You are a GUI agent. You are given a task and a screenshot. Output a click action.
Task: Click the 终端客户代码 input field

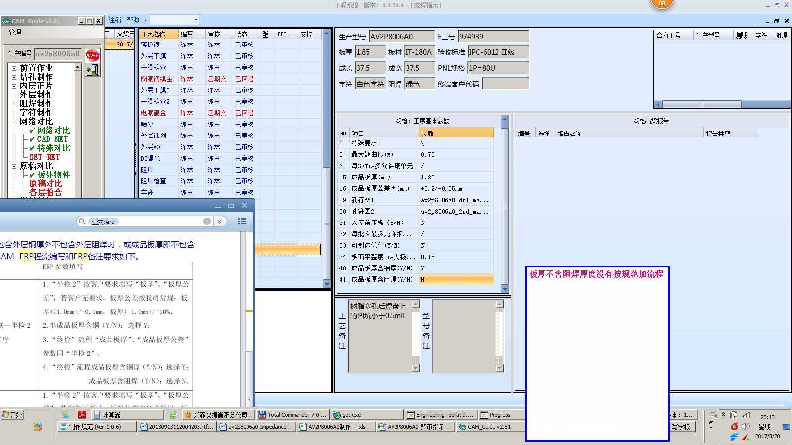[505, 84]
